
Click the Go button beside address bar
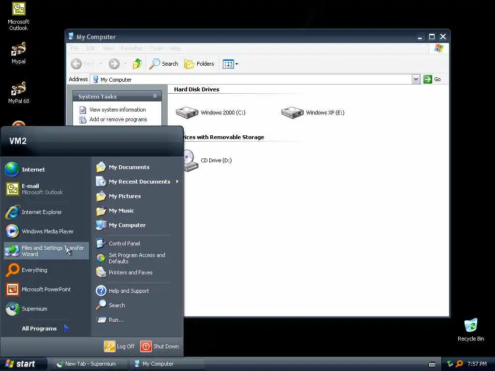click(432, 79)
